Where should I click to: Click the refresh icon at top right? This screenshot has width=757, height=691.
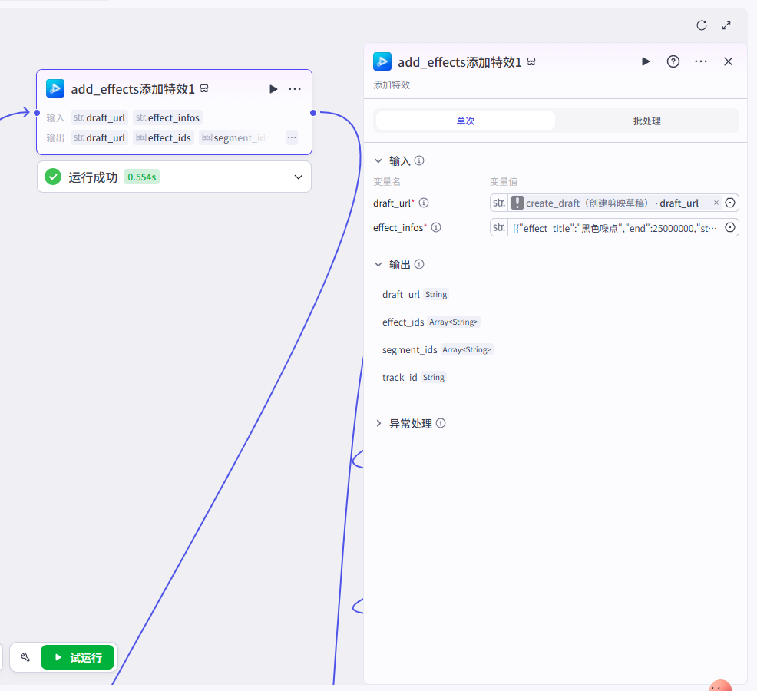(x=701, y=25)
